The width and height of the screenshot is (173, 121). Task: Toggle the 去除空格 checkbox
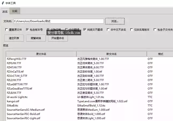(48, 29)
